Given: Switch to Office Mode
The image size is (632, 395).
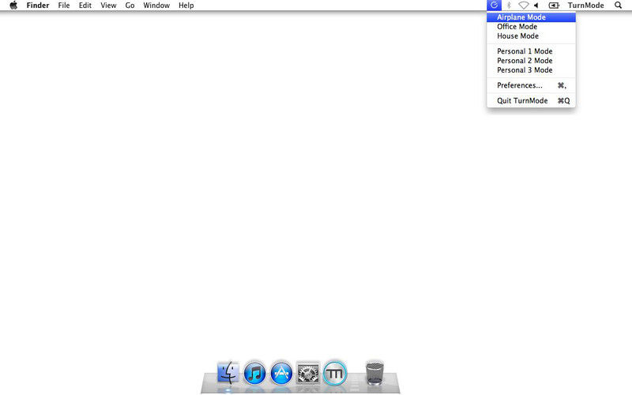Looking at the screenshot, I should click(531, 27).
